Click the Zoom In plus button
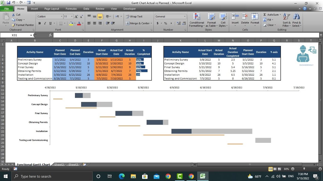The image size is (323, 181). point(320,169)
